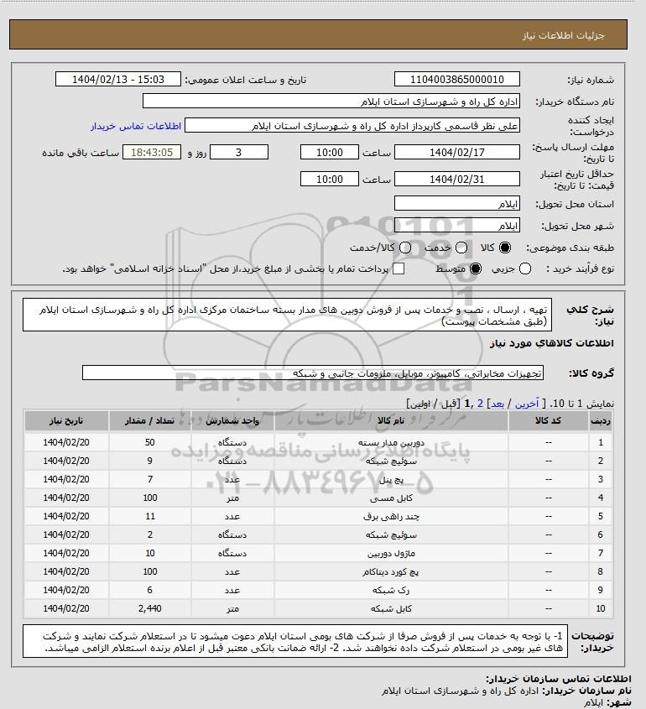Click the general description text box
Viewport: 646px width, 709px height.
pyautogui.click(x=288, y=315)
